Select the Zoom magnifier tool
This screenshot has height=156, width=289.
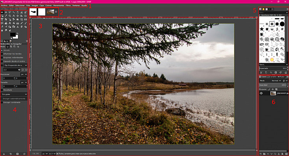[10, 16]
